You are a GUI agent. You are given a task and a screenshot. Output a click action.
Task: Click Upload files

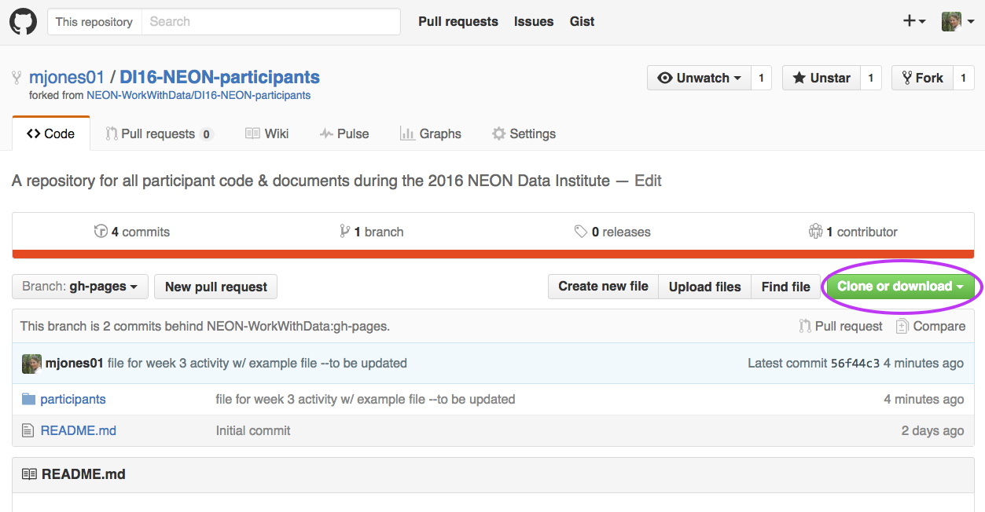tap(704, 287)
